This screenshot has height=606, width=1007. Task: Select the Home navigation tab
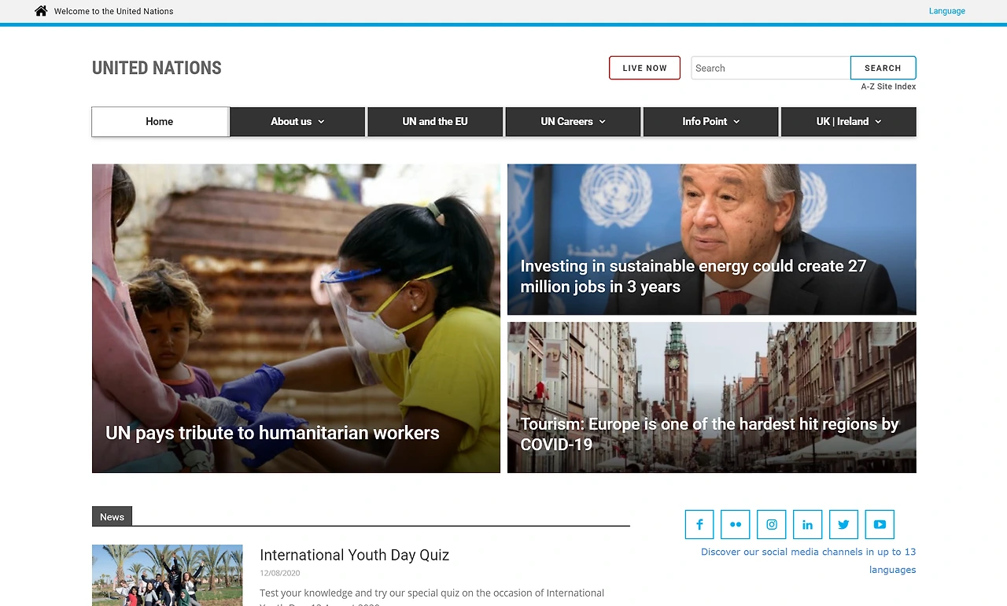tap(160, 122)
